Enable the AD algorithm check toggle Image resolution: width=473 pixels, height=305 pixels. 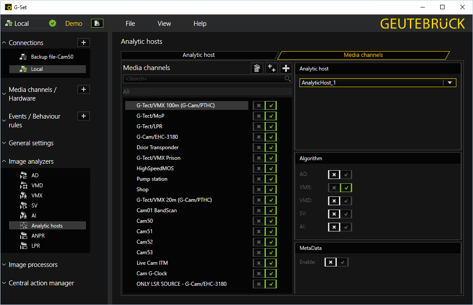[346, 175]
